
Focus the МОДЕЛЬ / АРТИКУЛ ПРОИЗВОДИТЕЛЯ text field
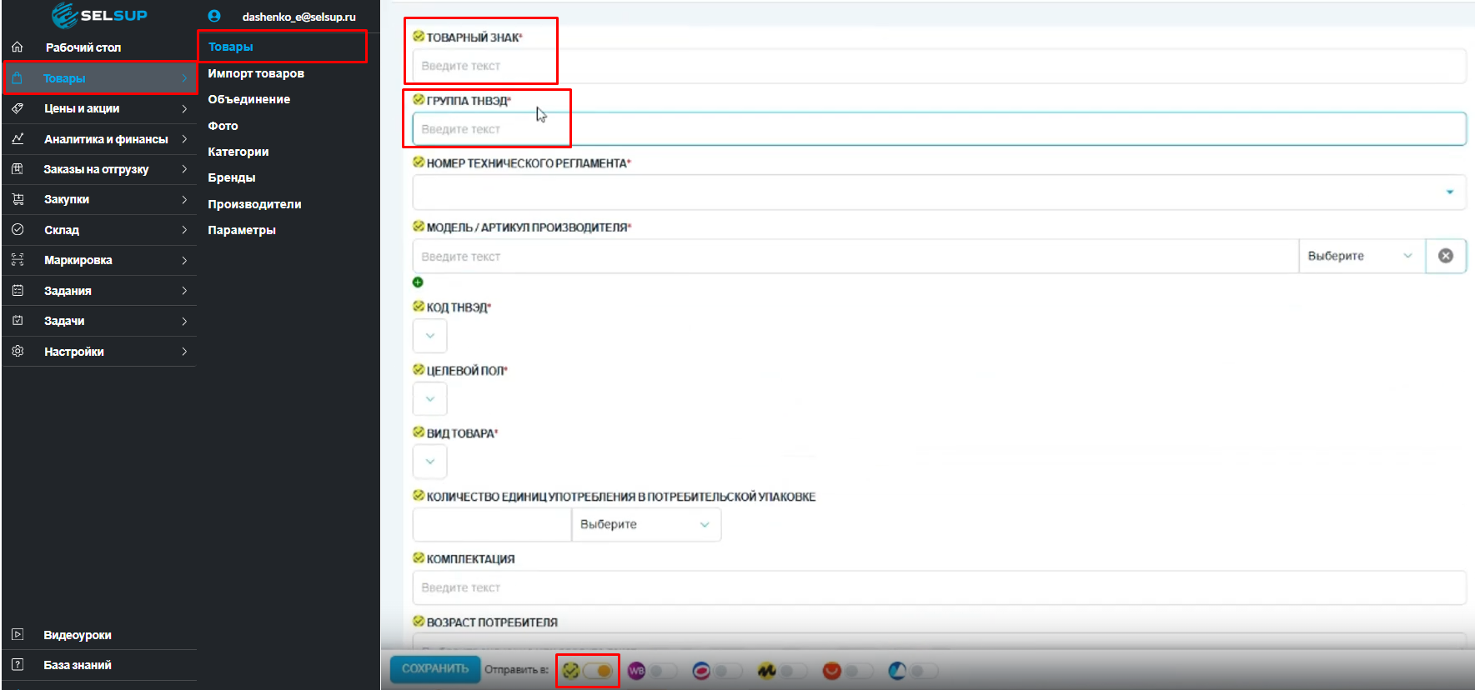(x=855, y=256)
